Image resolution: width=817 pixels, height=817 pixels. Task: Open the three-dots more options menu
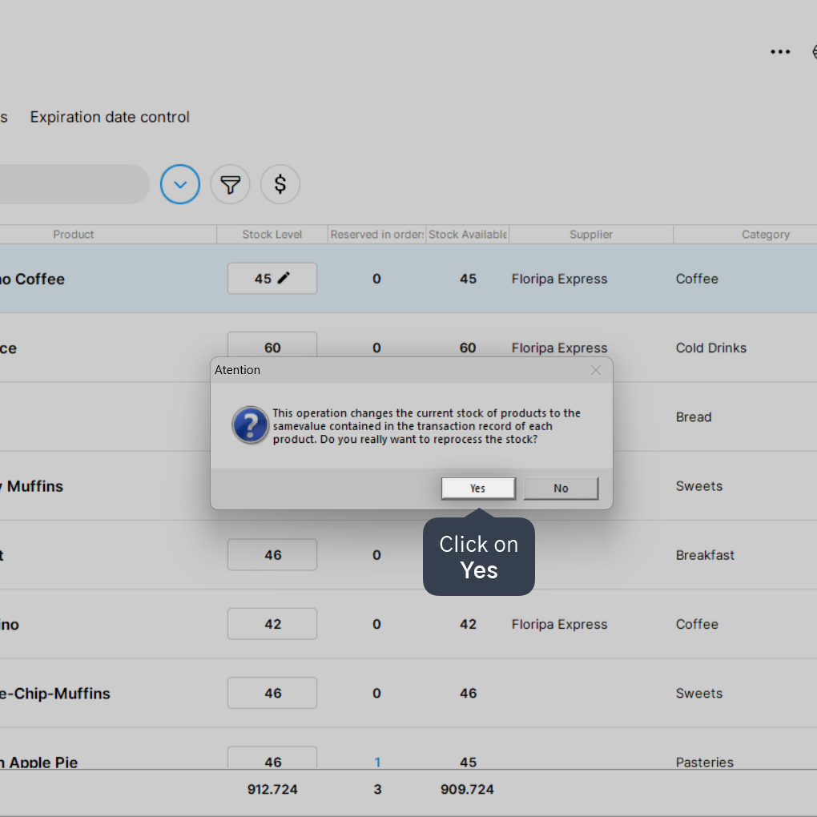coord(780,51)
